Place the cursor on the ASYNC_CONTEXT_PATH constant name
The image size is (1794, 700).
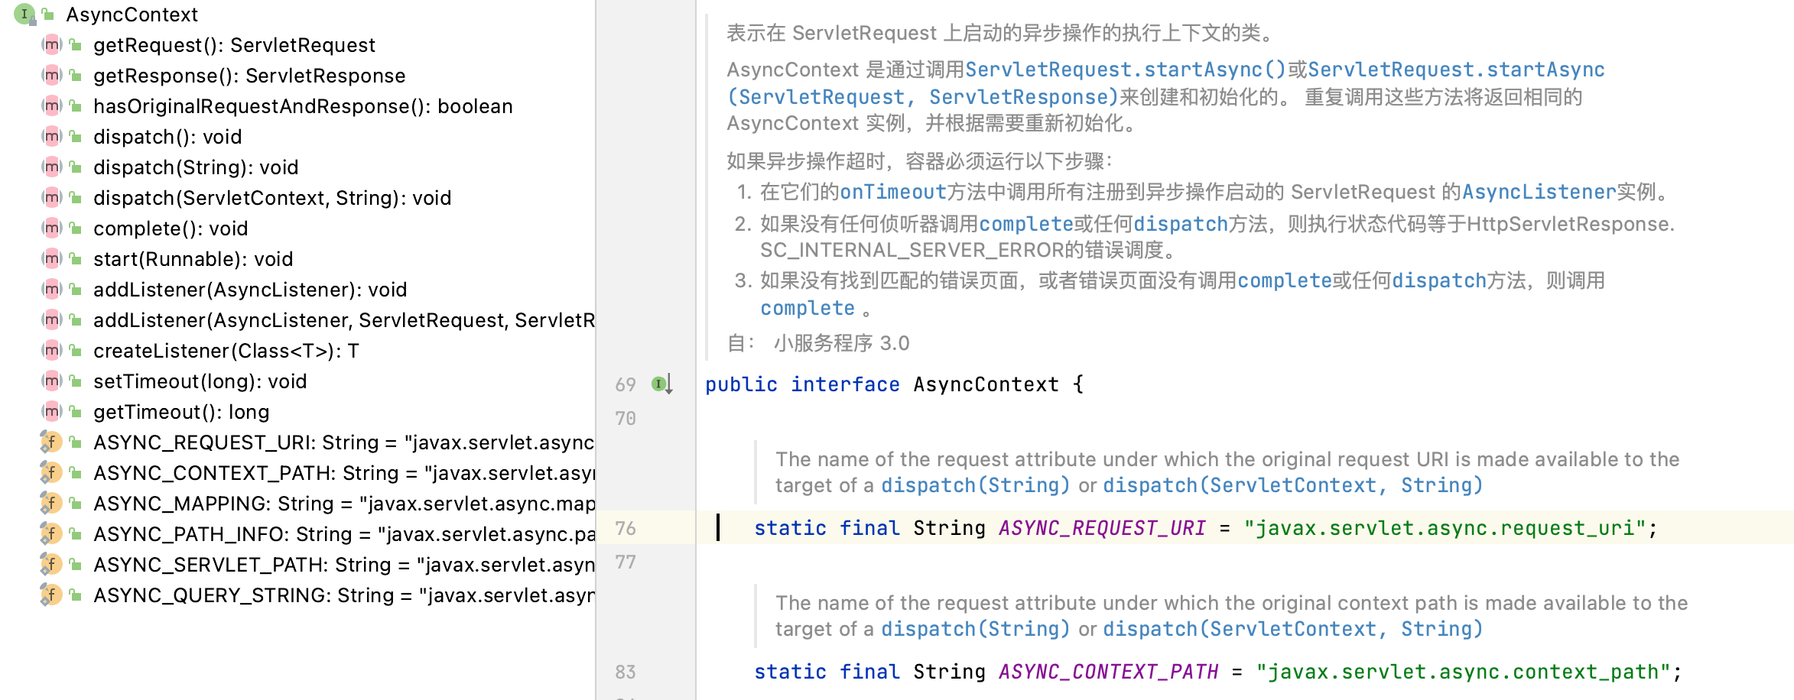click(1108, 672)
